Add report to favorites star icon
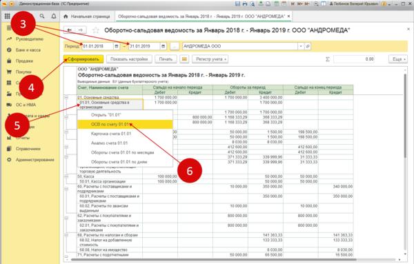The width and height of the screenshot is (414, 264). point(96,30)
